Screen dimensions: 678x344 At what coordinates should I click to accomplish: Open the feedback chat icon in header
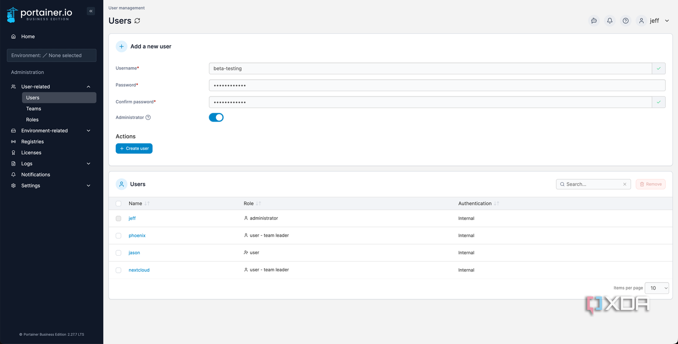[x=594, y=21]
